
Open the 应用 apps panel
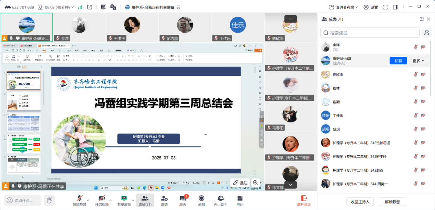click(240, 200)
